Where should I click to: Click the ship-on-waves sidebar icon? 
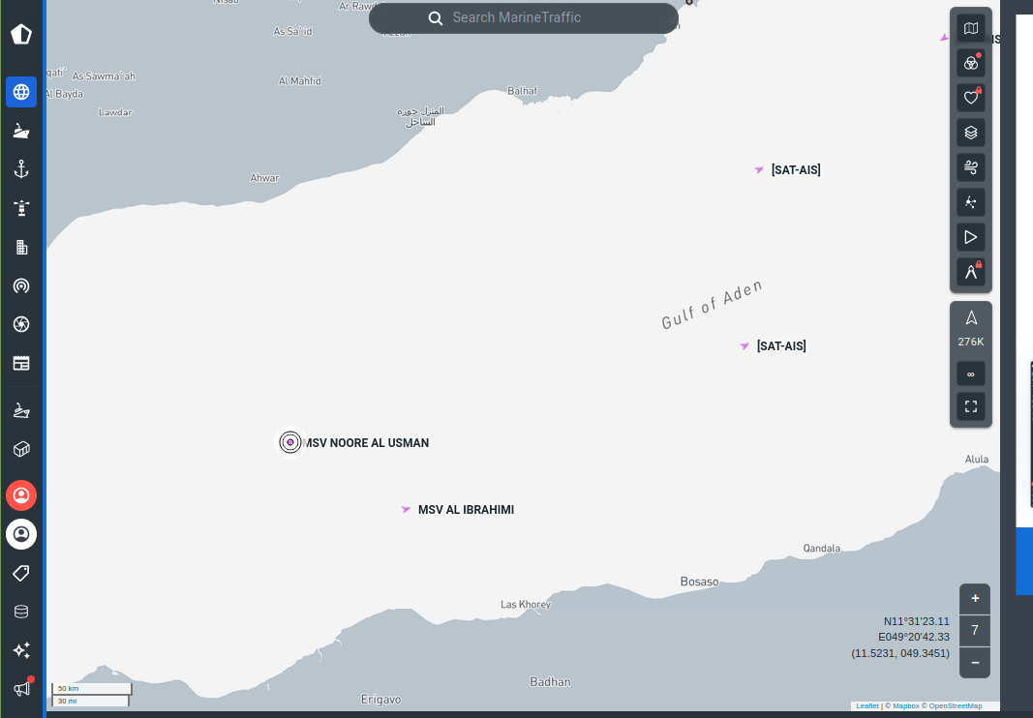coord(21,410)
